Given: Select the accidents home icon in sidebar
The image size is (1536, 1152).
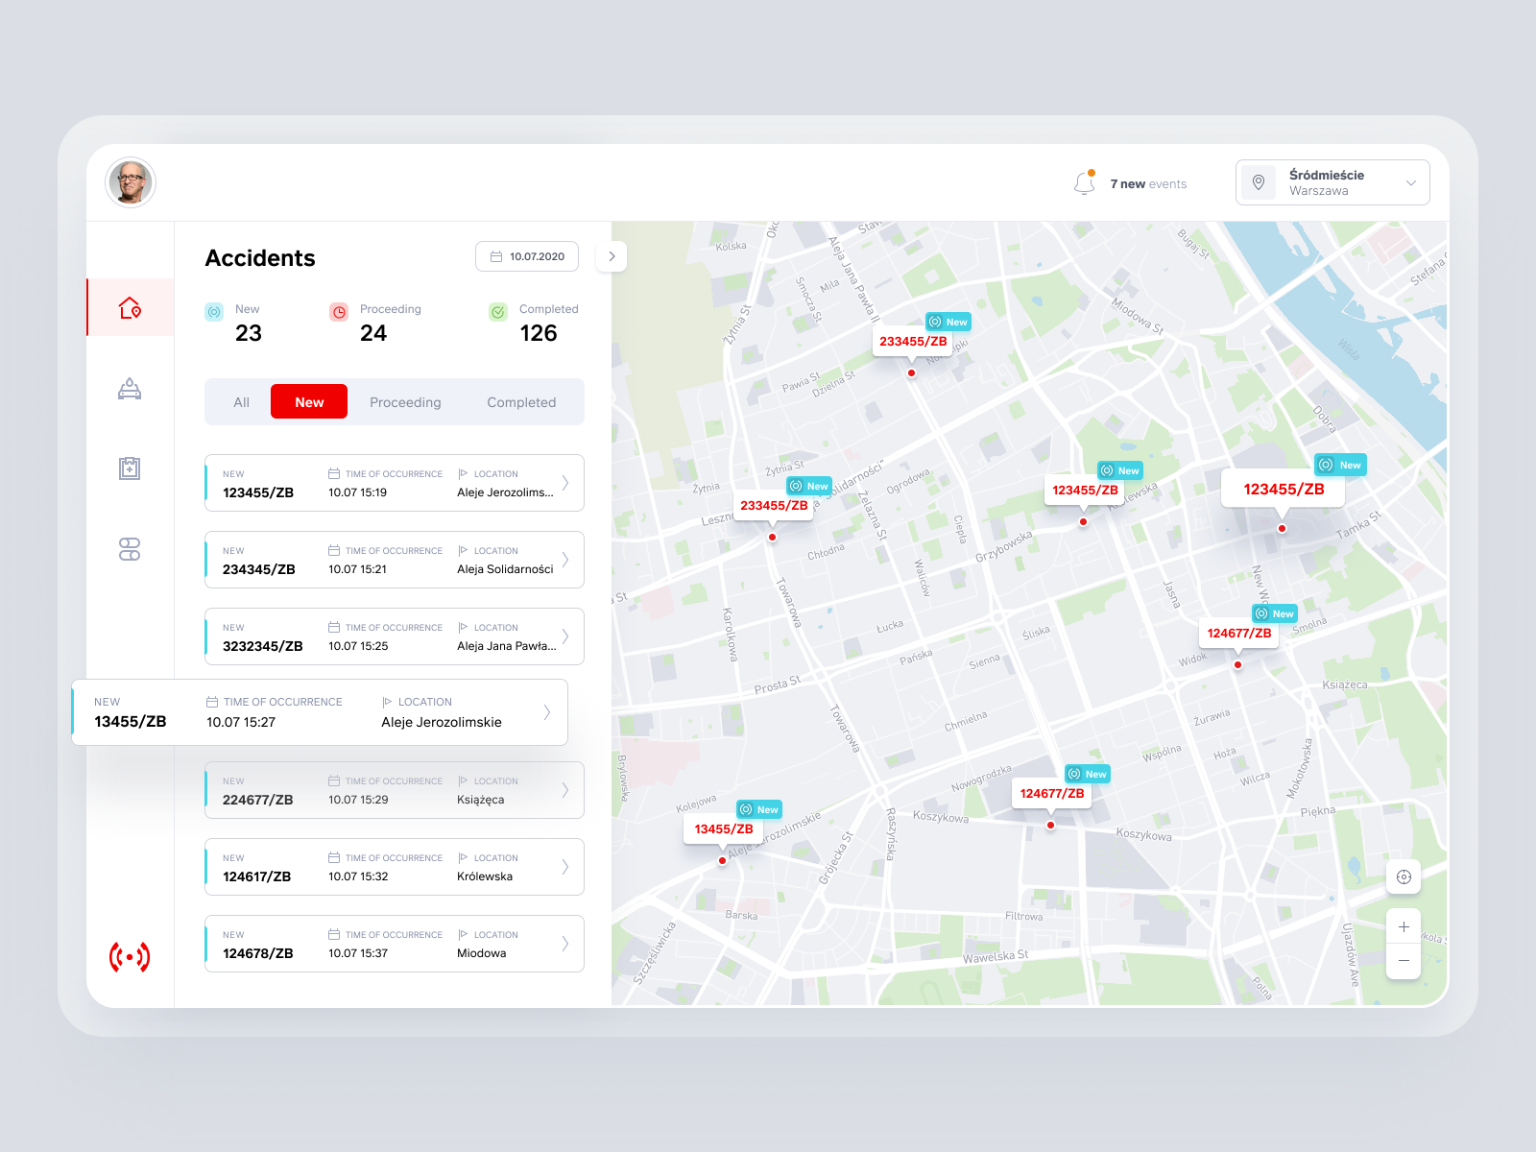Looking at the screenshot, I should coord(130,306).
